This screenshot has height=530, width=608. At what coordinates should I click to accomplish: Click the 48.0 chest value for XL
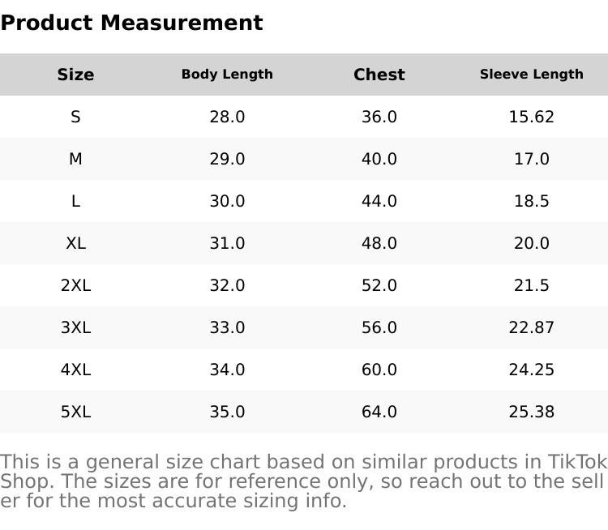pos(379,243)
